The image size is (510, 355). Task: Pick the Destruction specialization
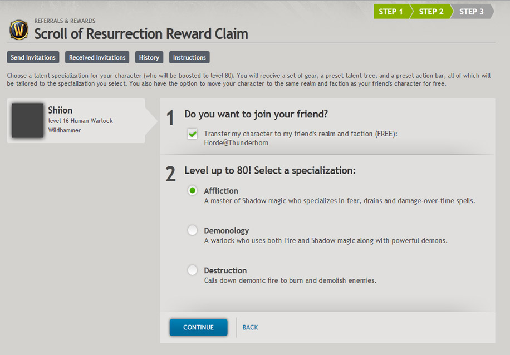[192, 270]
